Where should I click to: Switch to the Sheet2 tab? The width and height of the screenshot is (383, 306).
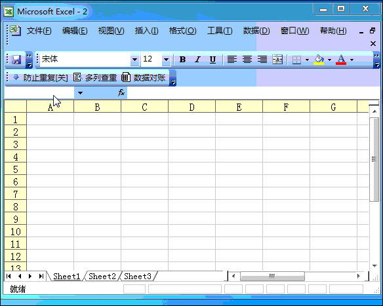pos(102,277)
